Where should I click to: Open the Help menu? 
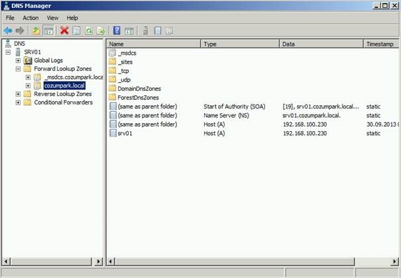coord(72,18)
